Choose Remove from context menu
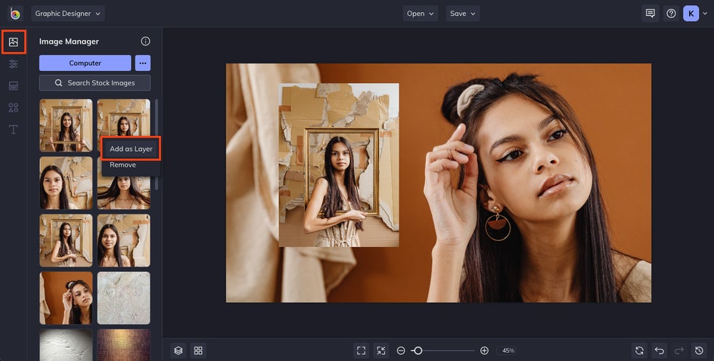This screenshot has height=361, width=714. point(123,165)
